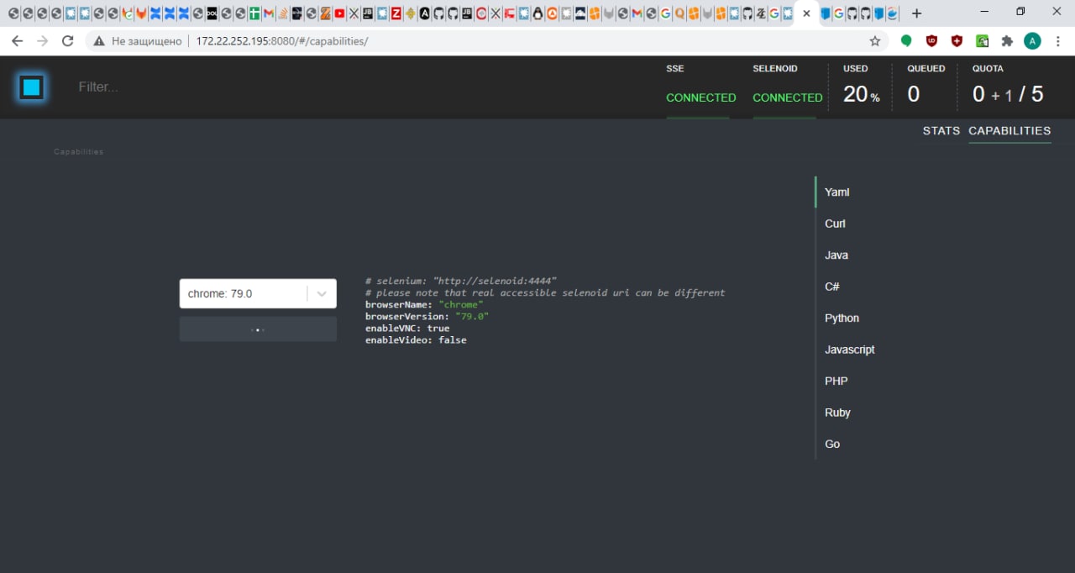Click the selenium URL comment line
Image resolution: width=1075 pixels, height=573 pixels.
[x=461, y=281]
